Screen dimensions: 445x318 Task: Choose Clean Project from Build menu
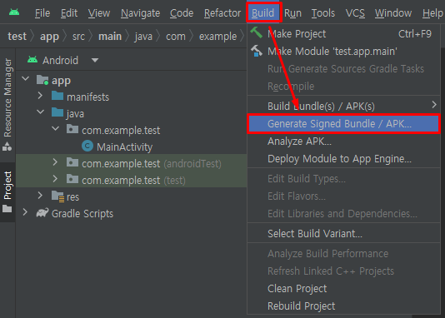pos(343,289)
